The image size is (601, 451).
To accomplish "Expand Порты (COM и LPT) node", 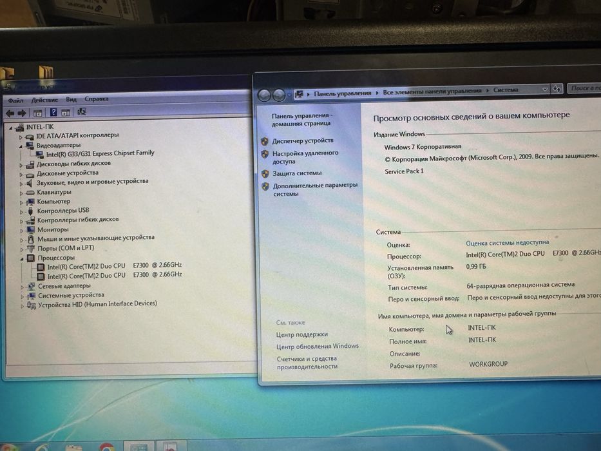I will coord(22,249).
